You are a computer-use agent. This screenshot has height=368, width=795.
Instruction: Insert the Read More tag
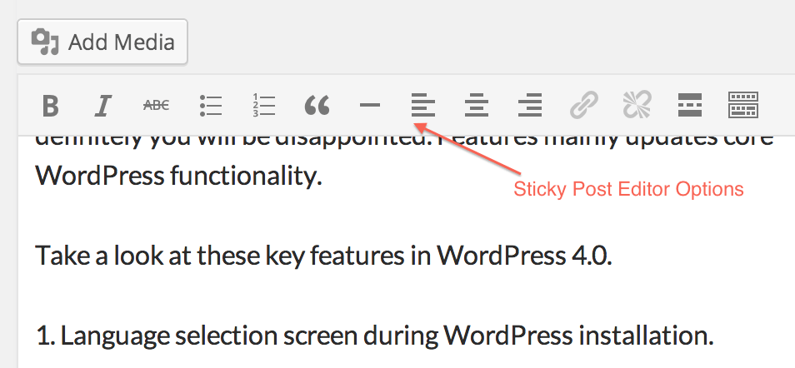(689, 106)
